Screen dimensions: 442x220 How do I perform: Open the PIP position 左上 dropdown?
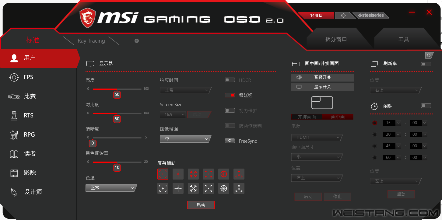pos(317,178)
